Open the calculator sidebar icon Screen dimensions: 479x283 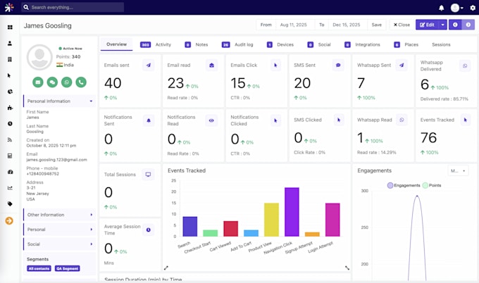[10, 156]
